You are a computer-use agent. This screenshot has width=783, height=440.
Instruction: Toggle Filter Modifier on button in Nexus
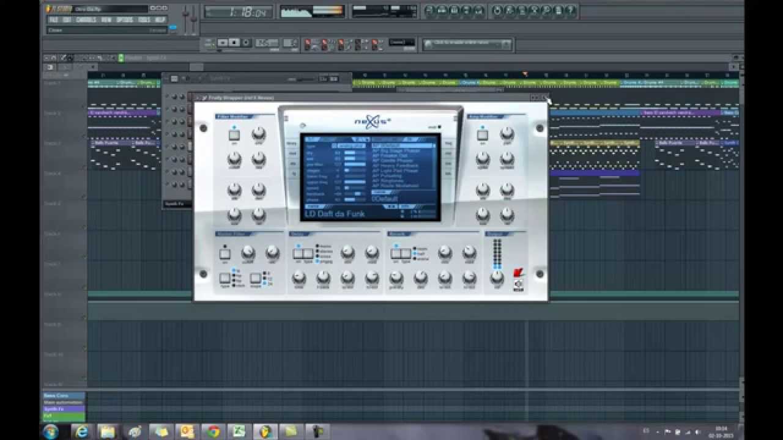tap(234, 134)
